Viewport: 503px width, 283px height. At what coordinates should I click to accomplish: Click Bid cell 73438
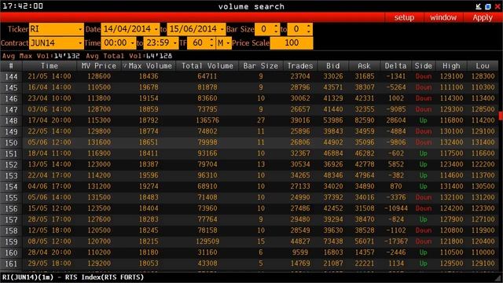(333, 241)
